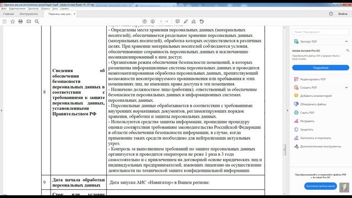Open the Файл menu

tap(4, 9)
